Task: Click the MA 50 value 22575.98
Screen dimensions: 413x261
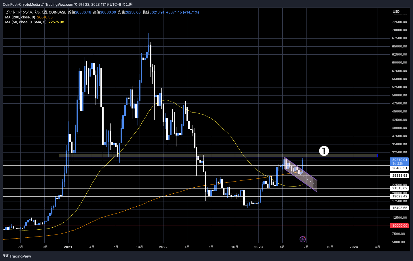Action: coord(56,22)
